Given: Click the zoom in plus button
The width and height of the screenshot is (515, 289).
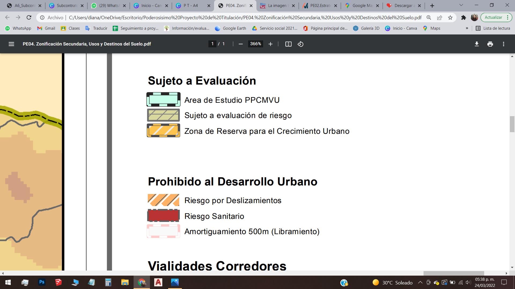Looking at the screenshot, I should [x=270, y=44].
